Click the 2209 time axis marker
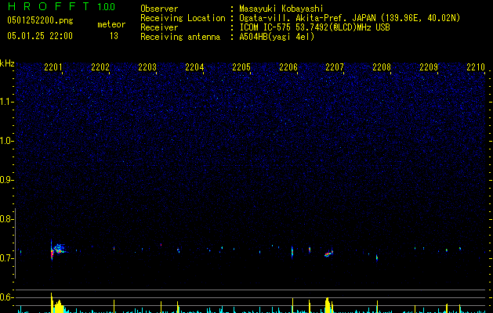 [429, 67]
